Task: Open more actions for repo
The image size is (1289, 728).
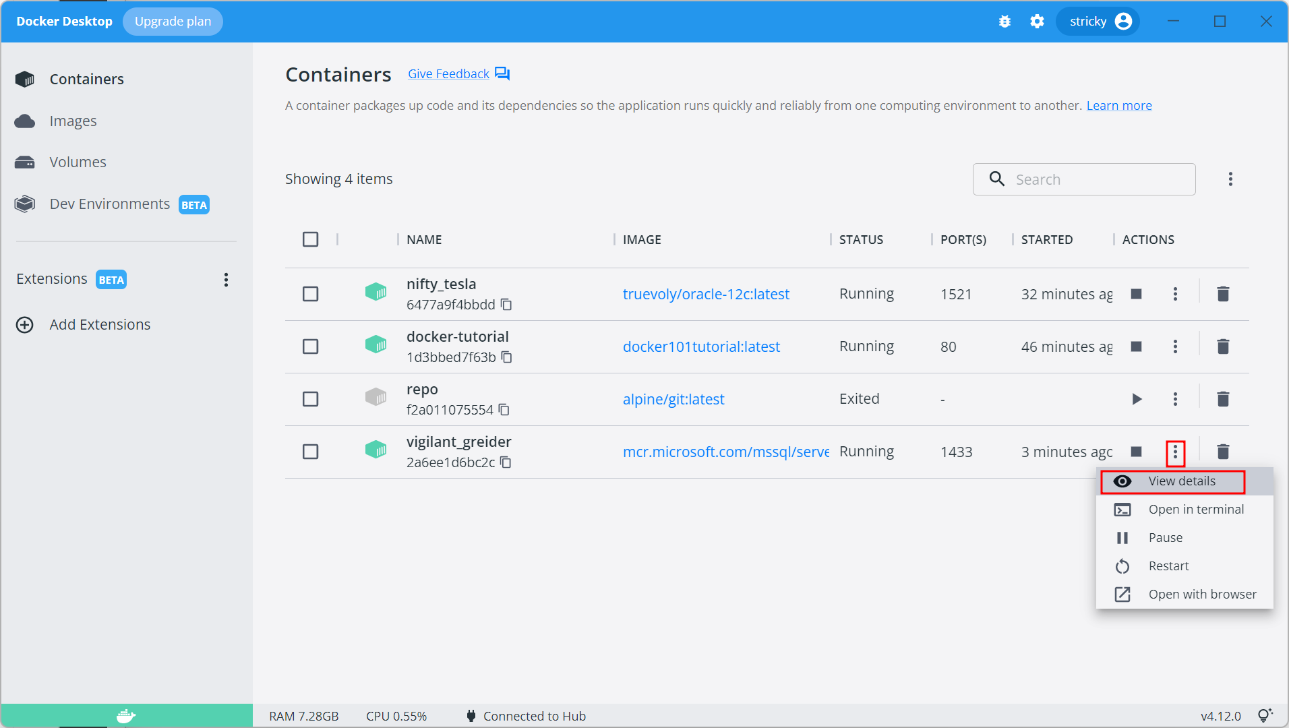Action: [x=1175, y=399]
